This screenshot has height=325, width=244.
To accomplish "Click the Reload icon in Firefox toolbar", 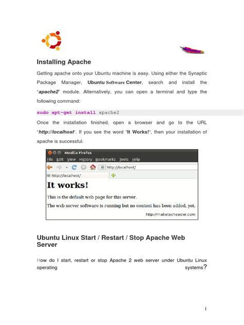I will 74,167.
